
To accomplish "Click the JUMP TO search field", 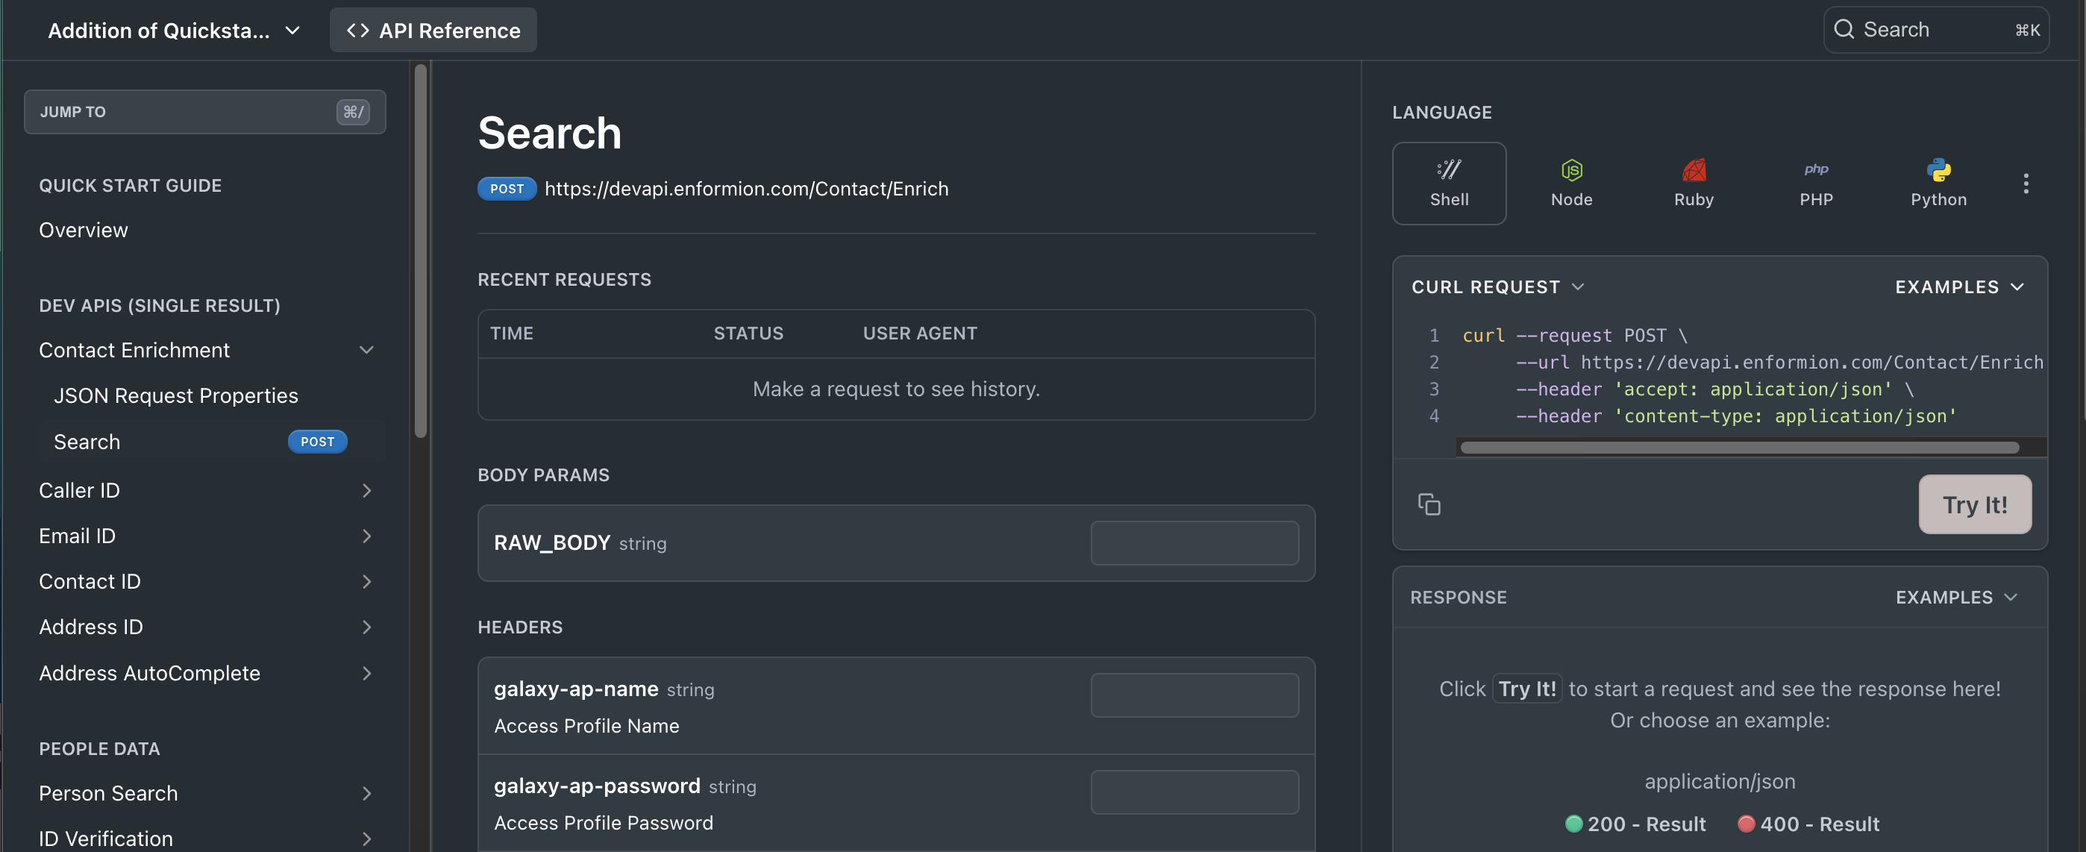I will click(x=205, y=112).
